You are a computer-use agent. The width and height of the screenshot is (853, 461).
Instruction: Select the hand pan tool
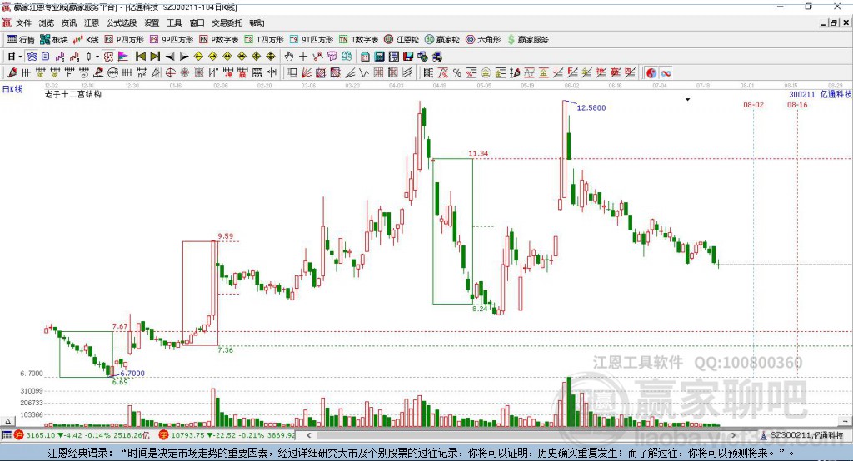coord(289,57)
